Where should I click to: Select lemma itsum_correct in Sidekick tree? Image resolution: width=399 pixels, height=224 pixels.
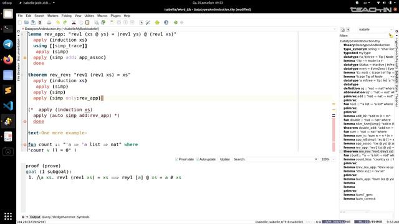pyautogui.click(x=359, y=198)
